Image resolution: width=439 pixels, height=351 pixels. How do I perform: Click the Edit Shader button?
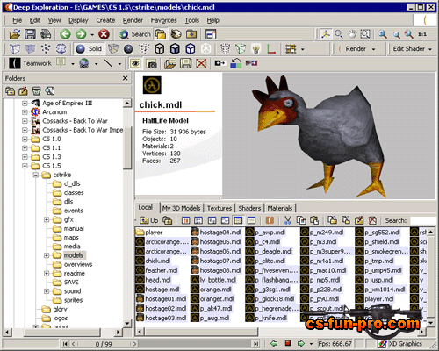[x=408, y=49]
